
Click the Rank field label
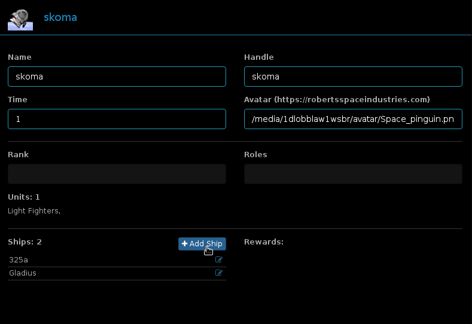point(18,154)
